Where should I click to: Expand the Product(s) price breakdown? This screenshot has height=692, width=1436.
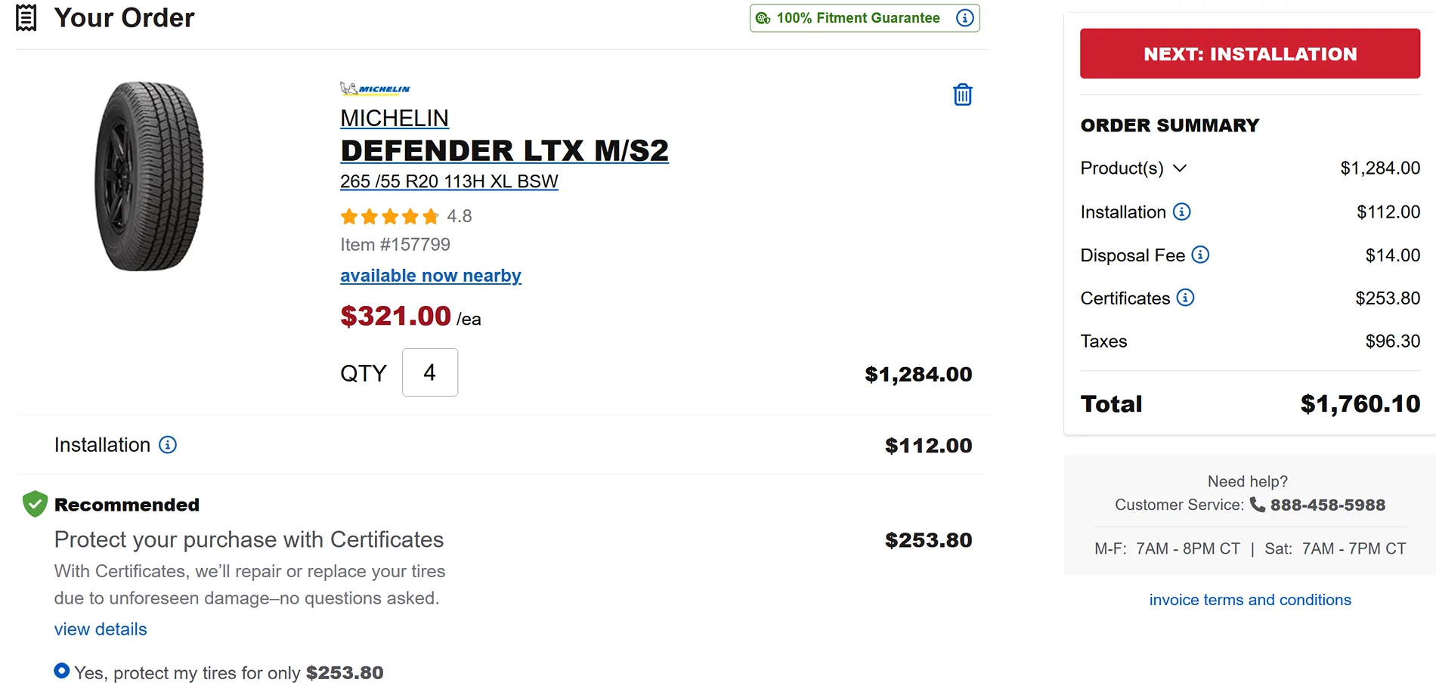1181,168
